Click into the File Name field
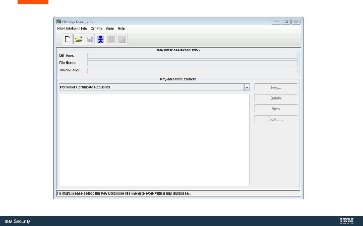The image size is (363, 226). 193,63
